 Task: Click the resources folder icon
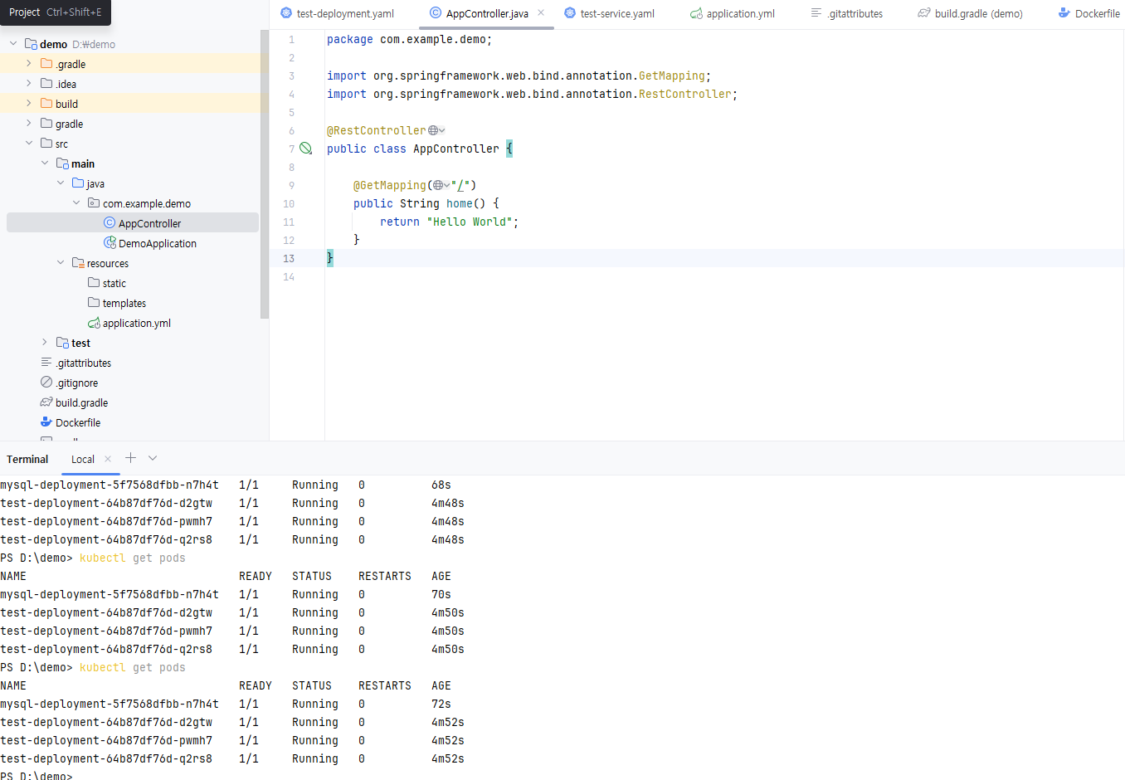78,262
